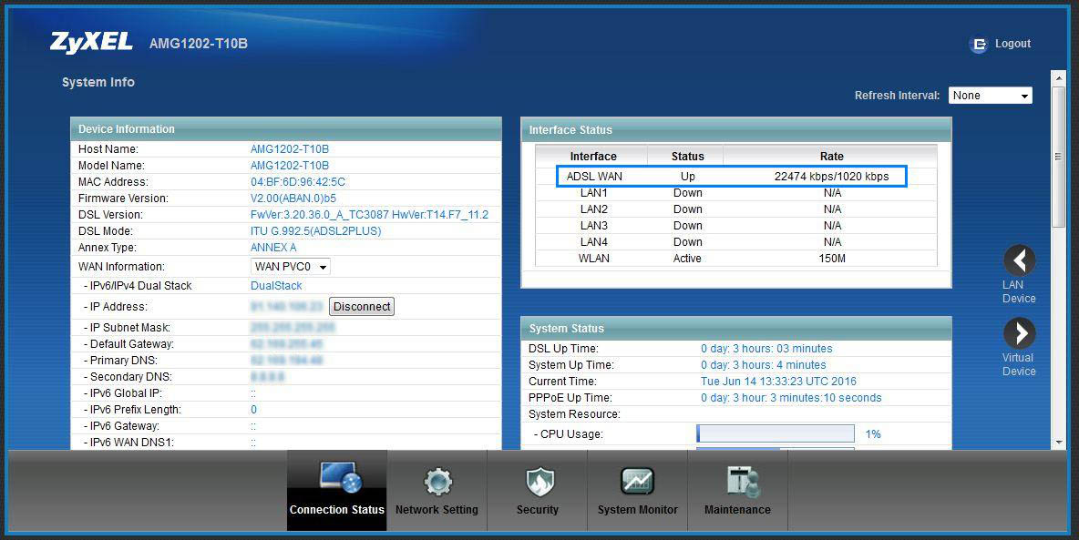Image resolution: width=1079 pixels, height=540 pixels.
Task: Select MAC address 04:BF:6D:96:42:5C
Action: (298, 182)
